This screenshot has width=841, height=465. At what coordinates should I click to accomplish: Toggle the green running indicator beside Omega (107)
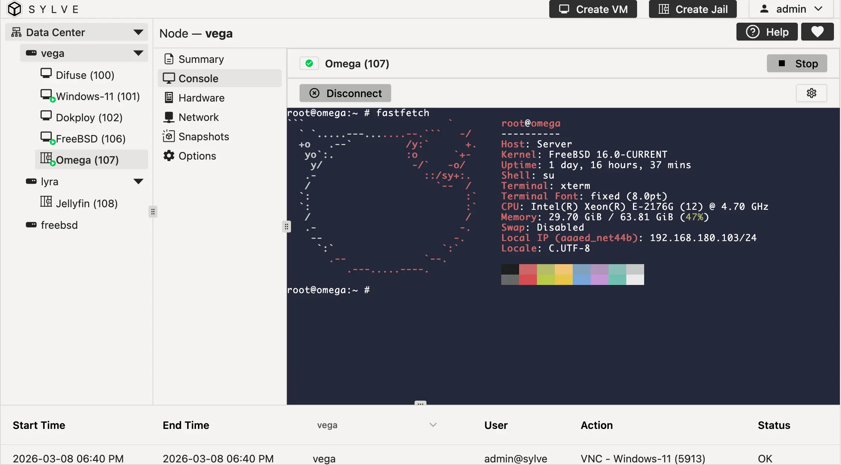coord(309,63)
